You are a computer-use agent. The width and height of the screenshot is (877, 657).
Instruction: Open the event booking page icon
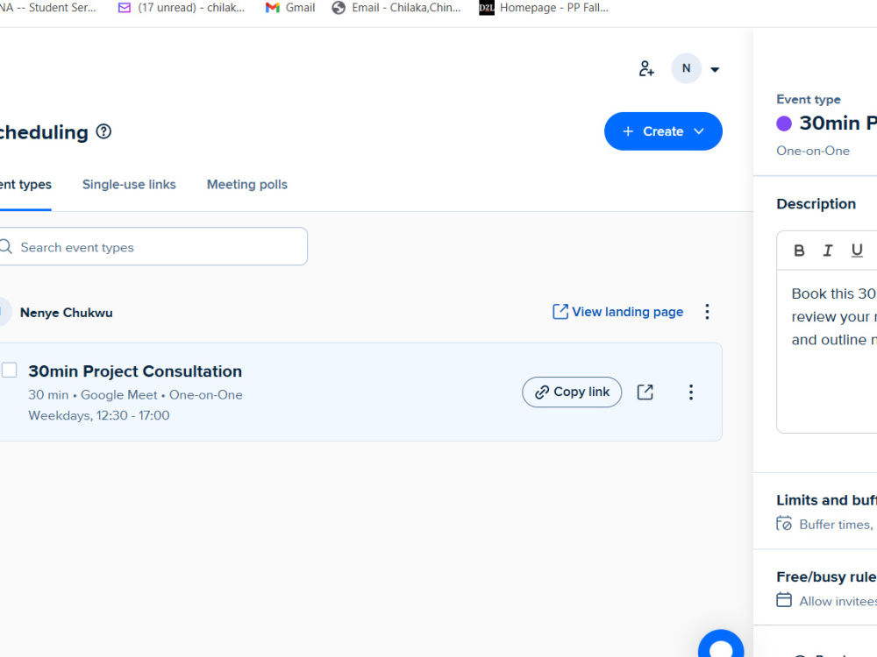[645, 392]
